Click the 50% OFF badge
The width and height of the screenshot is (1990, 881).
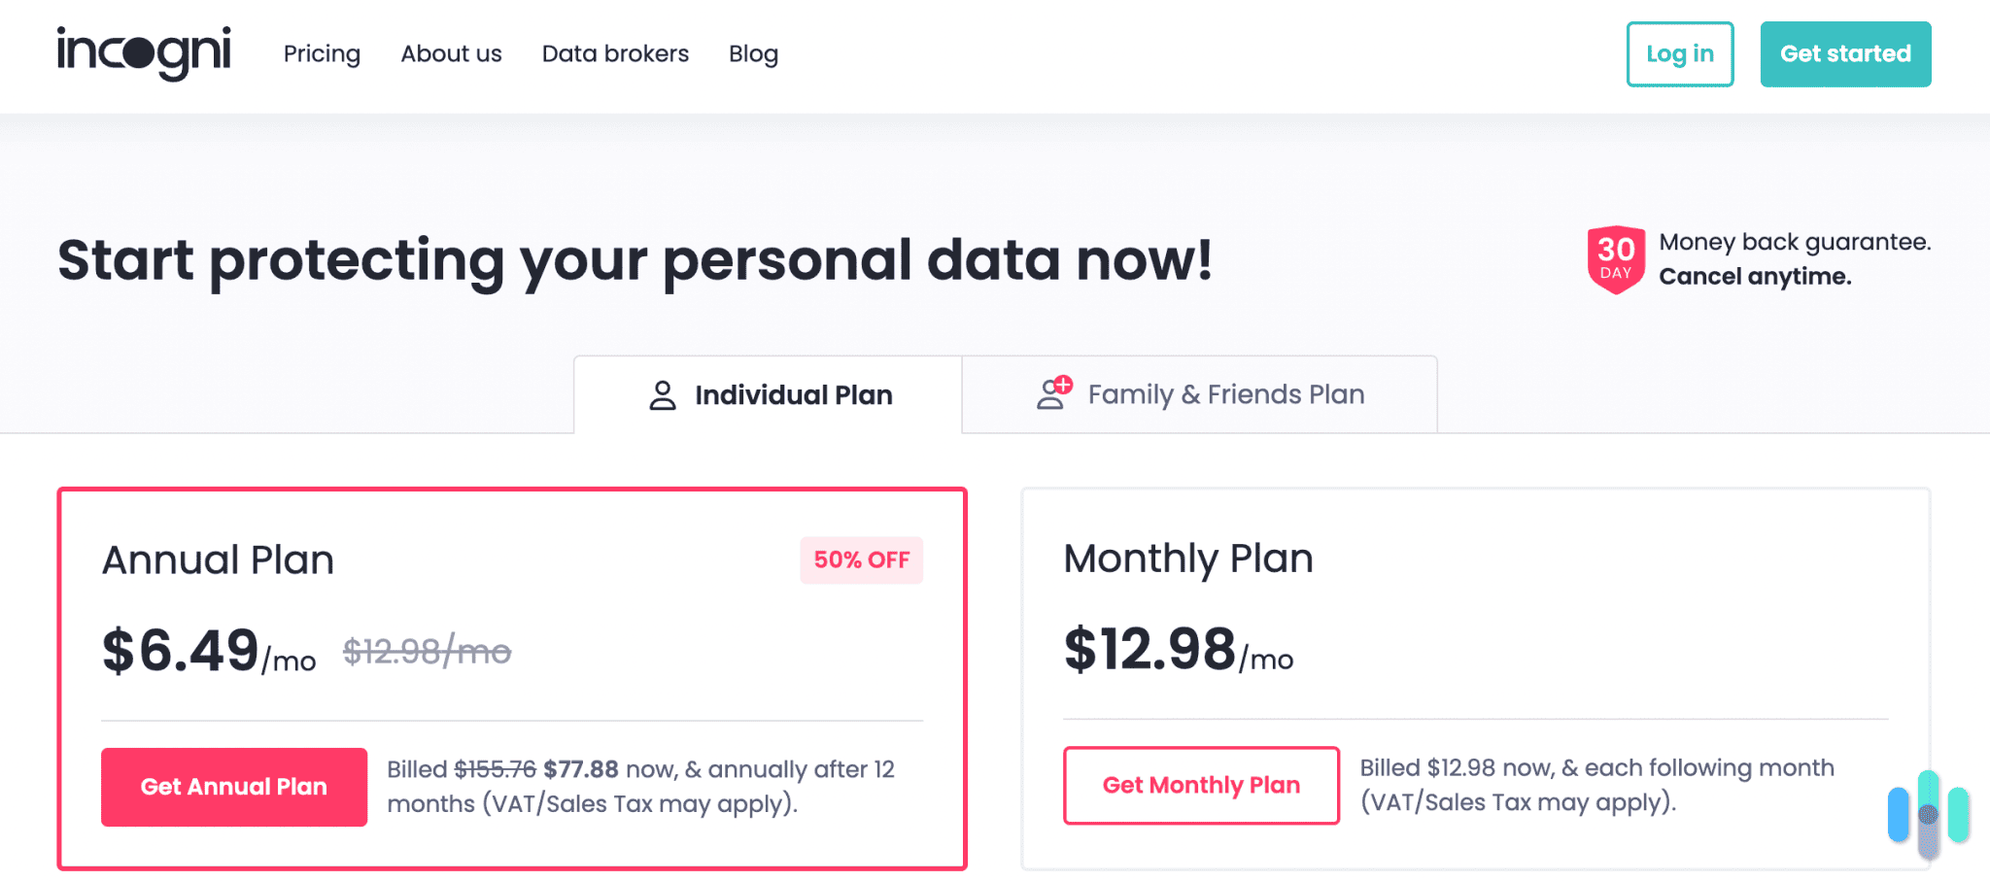[x=861, y=560]
